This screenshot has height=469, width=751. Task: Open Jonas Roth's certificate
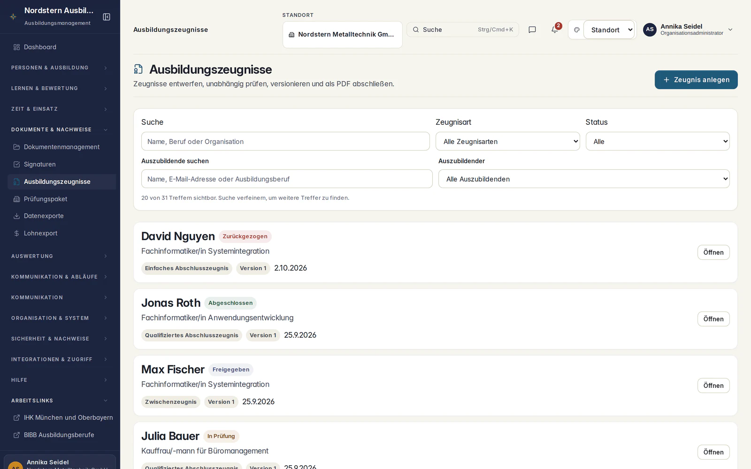pyautogui.click(x=713, y=319)
